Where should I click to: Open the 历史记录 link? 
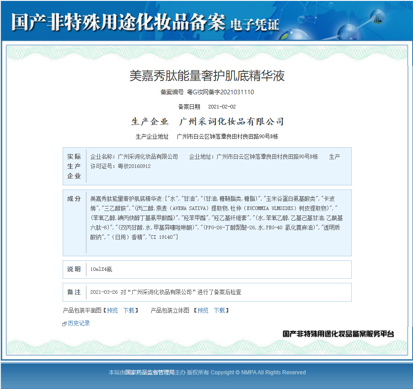tap(79, 323)
